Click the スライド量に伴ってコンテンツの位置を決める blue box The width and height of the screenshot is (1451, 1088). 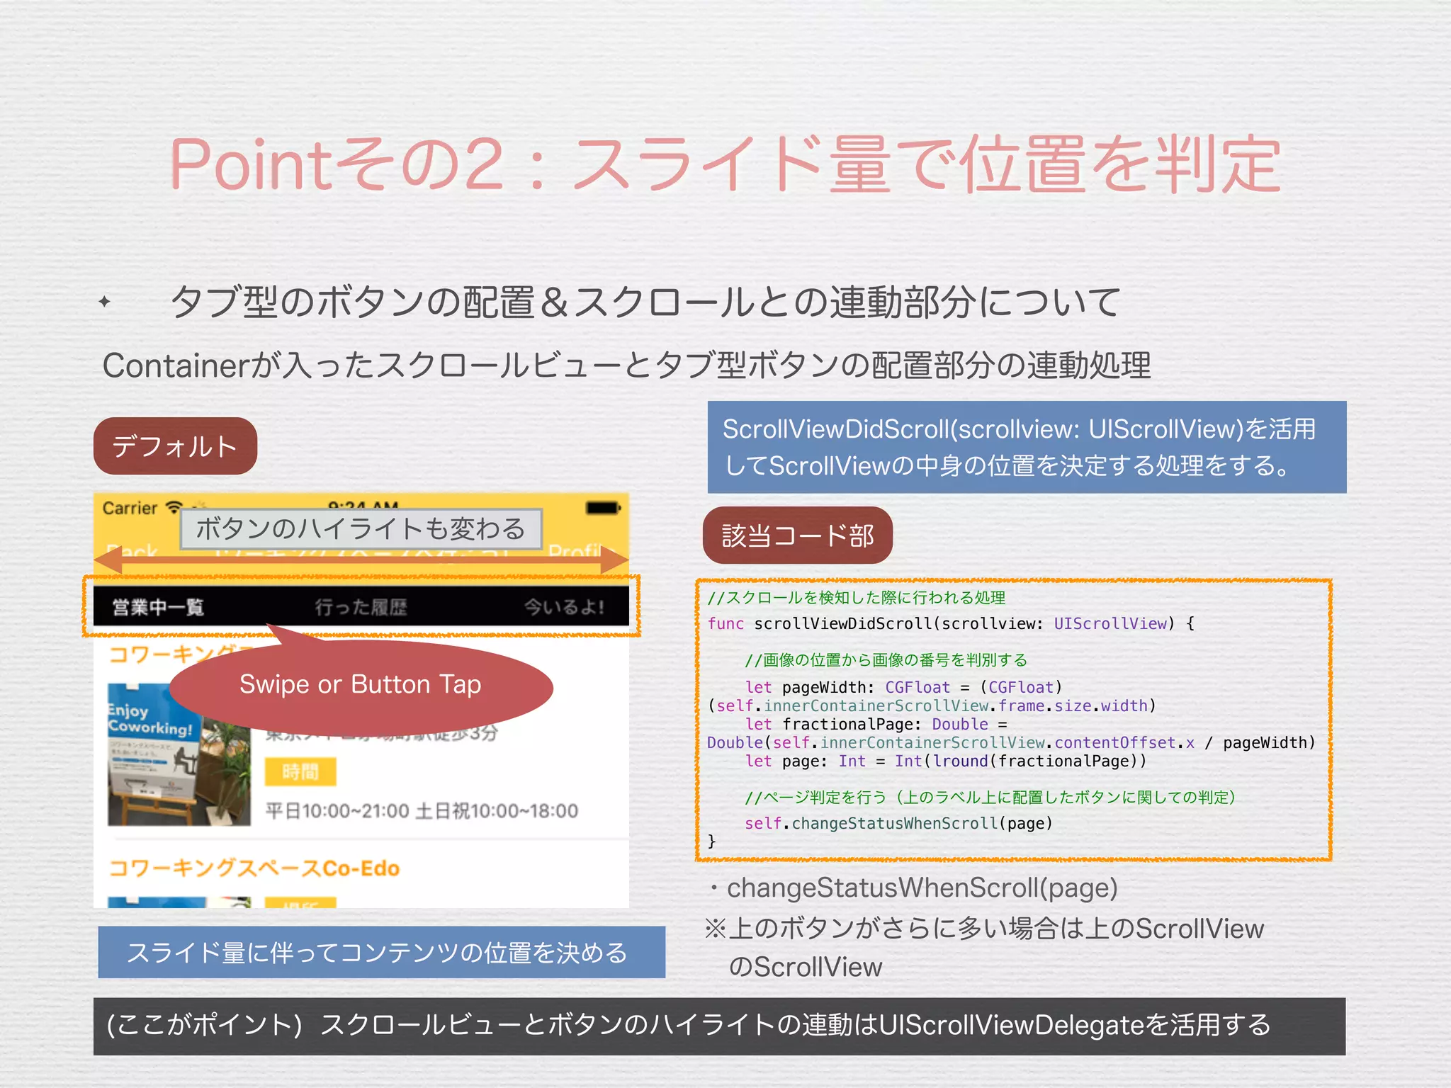coord(381,952)
